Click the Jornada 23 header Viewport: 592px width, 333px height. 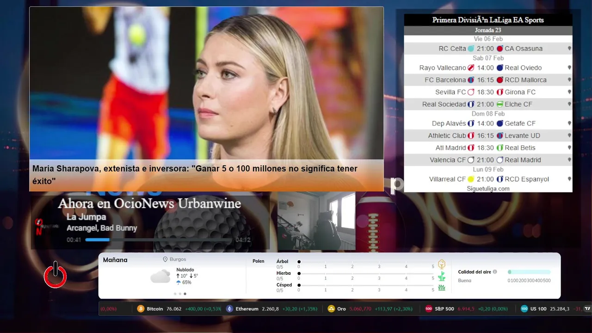tap(488, 30)
